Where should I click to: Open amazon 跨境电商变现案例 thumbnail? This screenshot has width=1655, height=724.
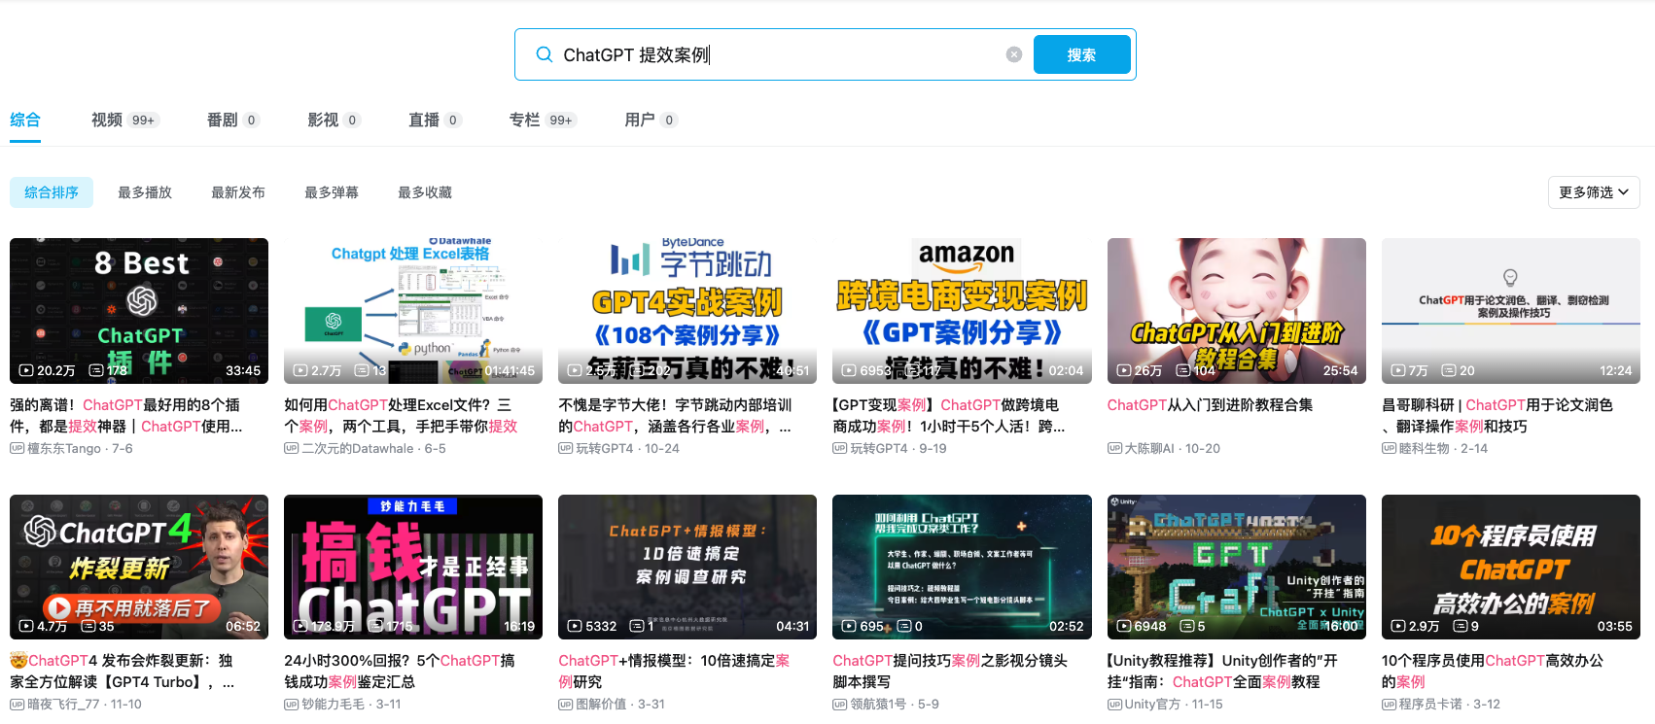(962, 311)
